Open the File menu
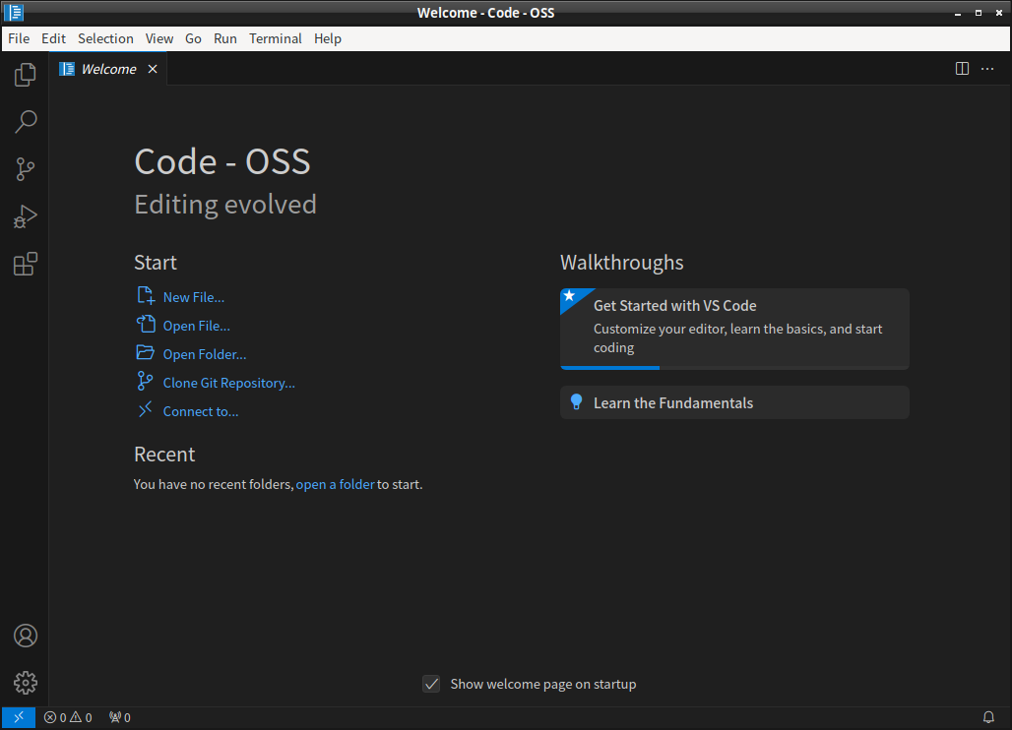The height and width of the screenshot is (730, 1012). (x=19, y=38)
